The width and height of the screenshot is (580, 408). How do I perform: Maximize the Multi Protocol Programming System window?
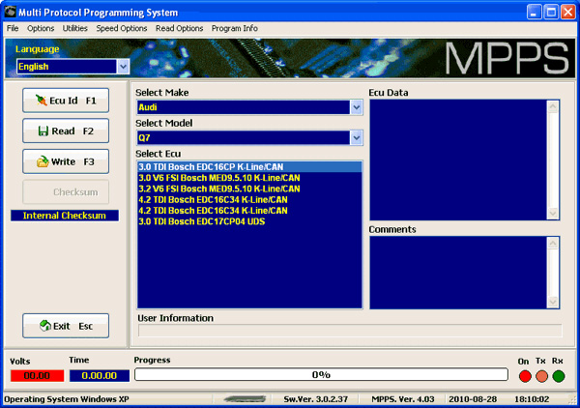551,13
